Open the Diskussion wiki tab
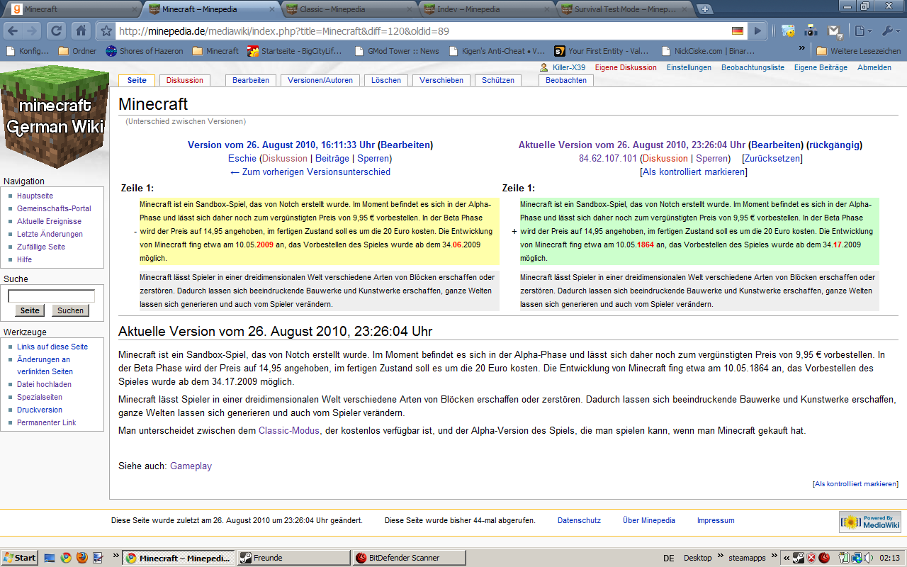The image size is (907, 567). pos(185,80)
